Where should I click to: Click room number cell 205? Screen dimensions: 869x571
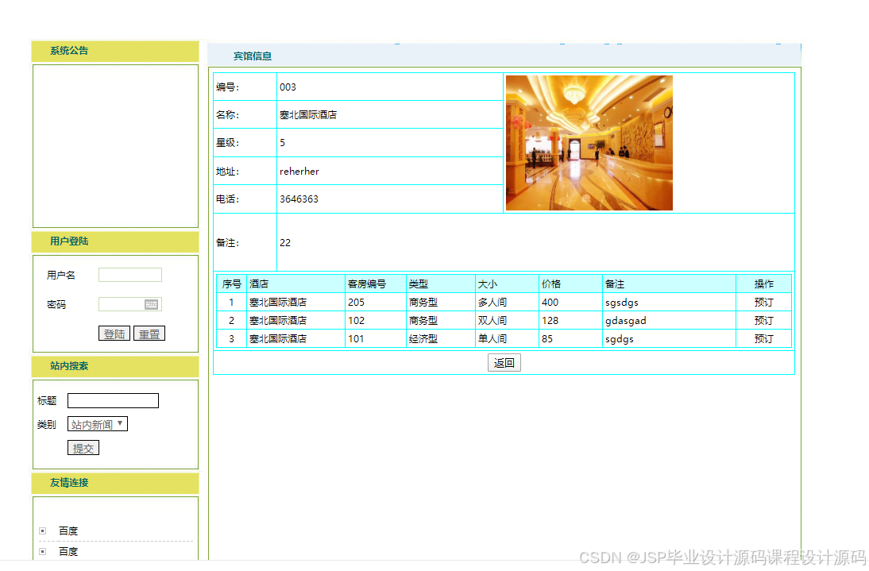click(x=356, y=303)
